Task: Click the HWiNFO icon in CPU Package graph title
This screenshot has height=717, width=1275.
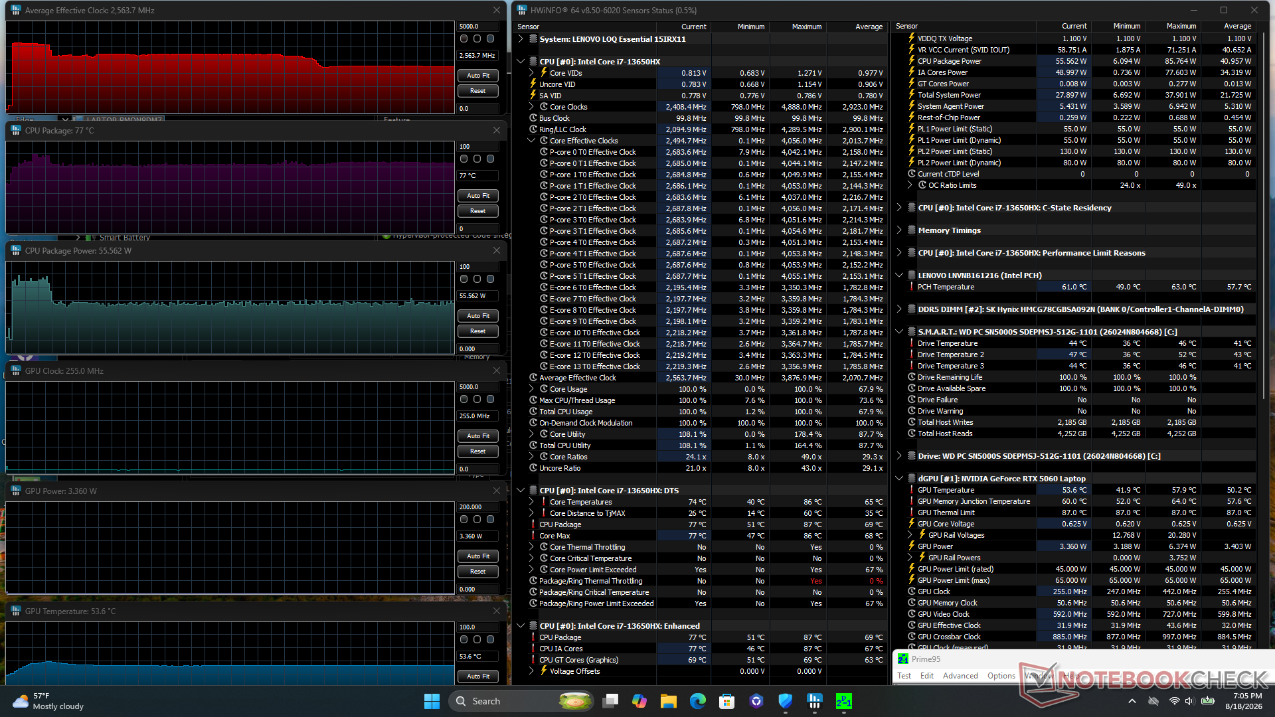Action: (x=16, y=130)
